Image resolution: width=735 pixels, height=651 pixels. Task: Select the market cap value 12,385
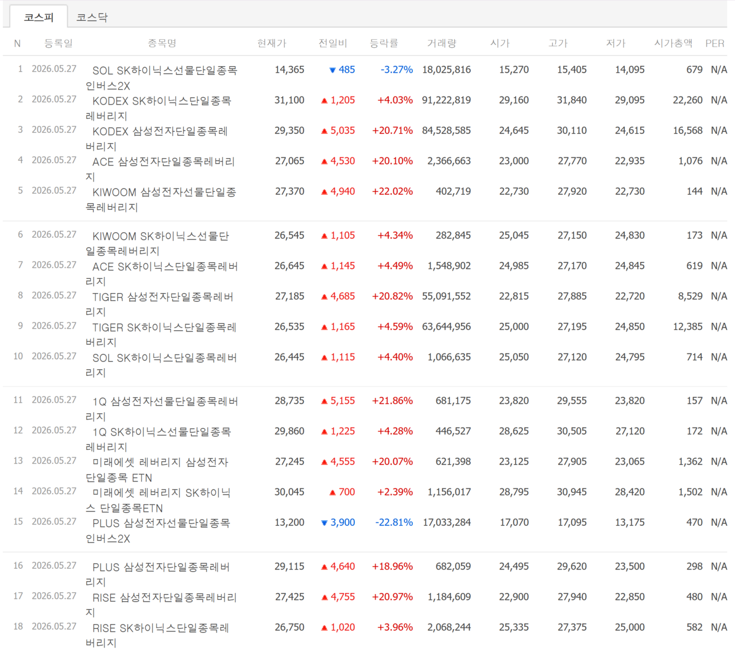[x=688, y=326]
